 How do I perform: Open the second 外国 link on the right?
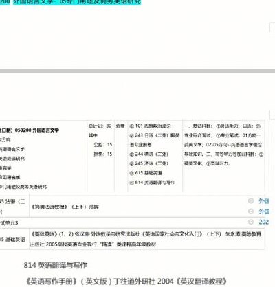coord(264,211)
